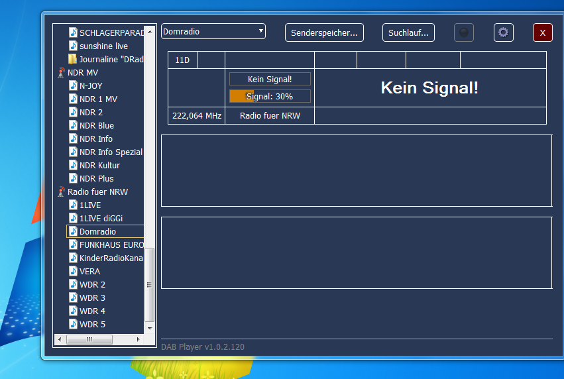Click the Radio fuer NRW antenna icon

point(61,192)
